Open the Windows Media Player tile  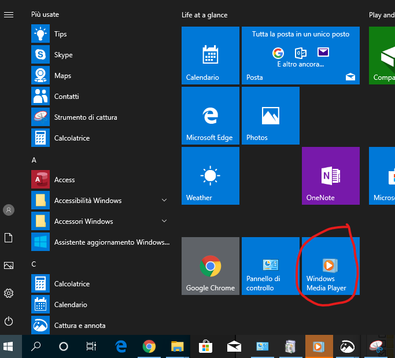pyautogui.click(x=330, y=266)
